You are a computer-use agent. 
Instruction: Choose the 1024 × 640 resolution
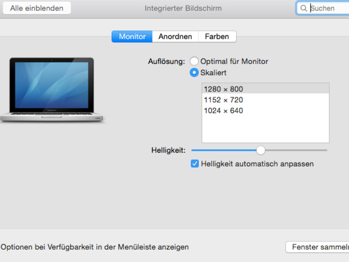pos(265,111)
